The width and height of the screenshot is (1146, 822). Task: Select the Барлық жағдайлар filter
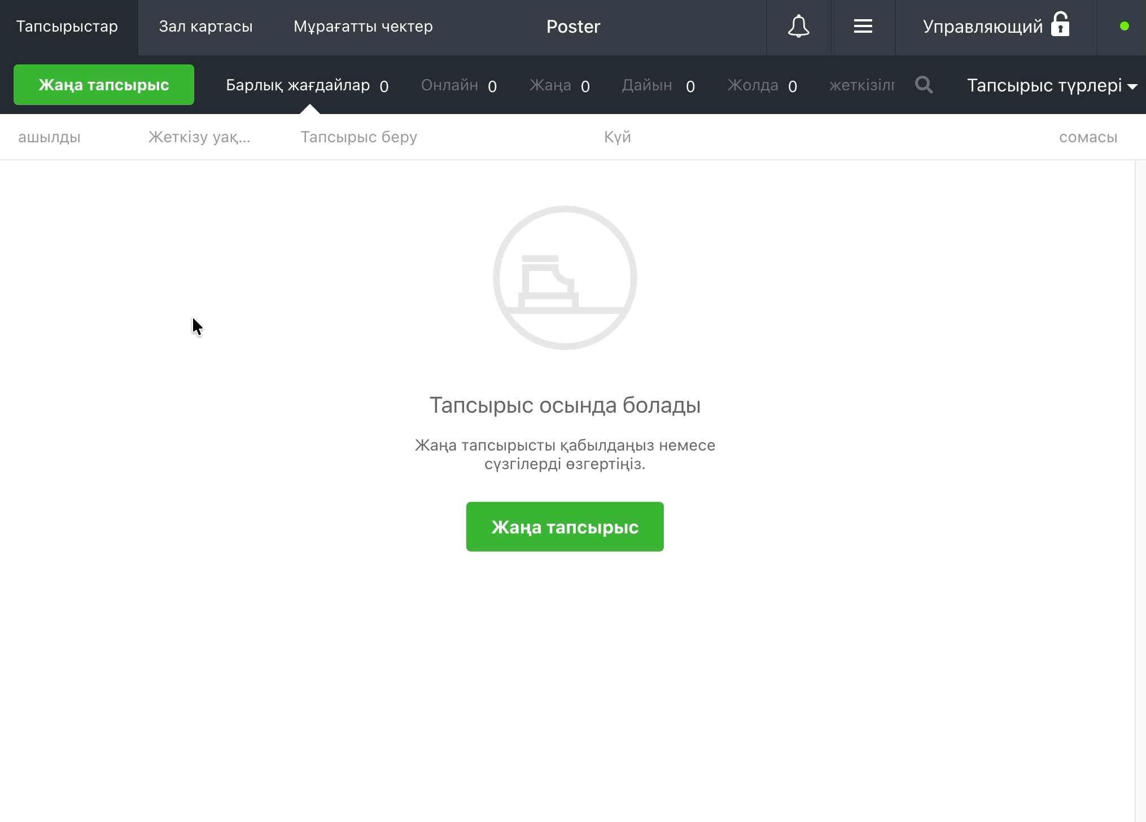[x=307, y=85]
